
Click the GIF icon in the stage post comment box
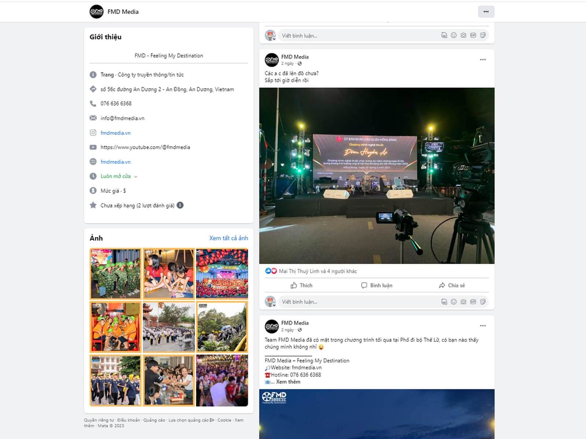point(473,302)
